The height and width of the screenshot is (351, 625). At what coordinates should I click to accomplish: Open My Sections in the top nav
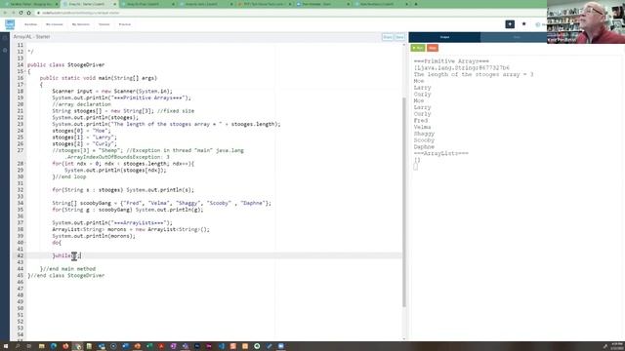tap(81, 24)
